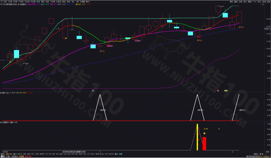Click the panel layout icon before 分时
271x158 pixels.
point(1,2)
